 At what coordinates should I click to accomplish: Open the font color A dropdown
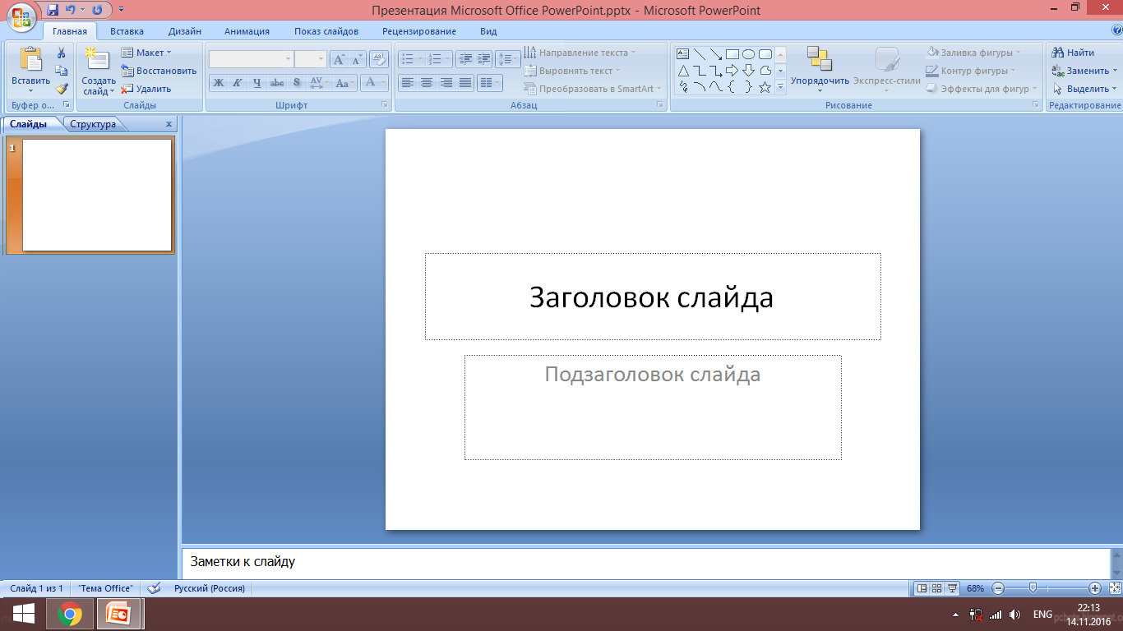coord(374,82)
